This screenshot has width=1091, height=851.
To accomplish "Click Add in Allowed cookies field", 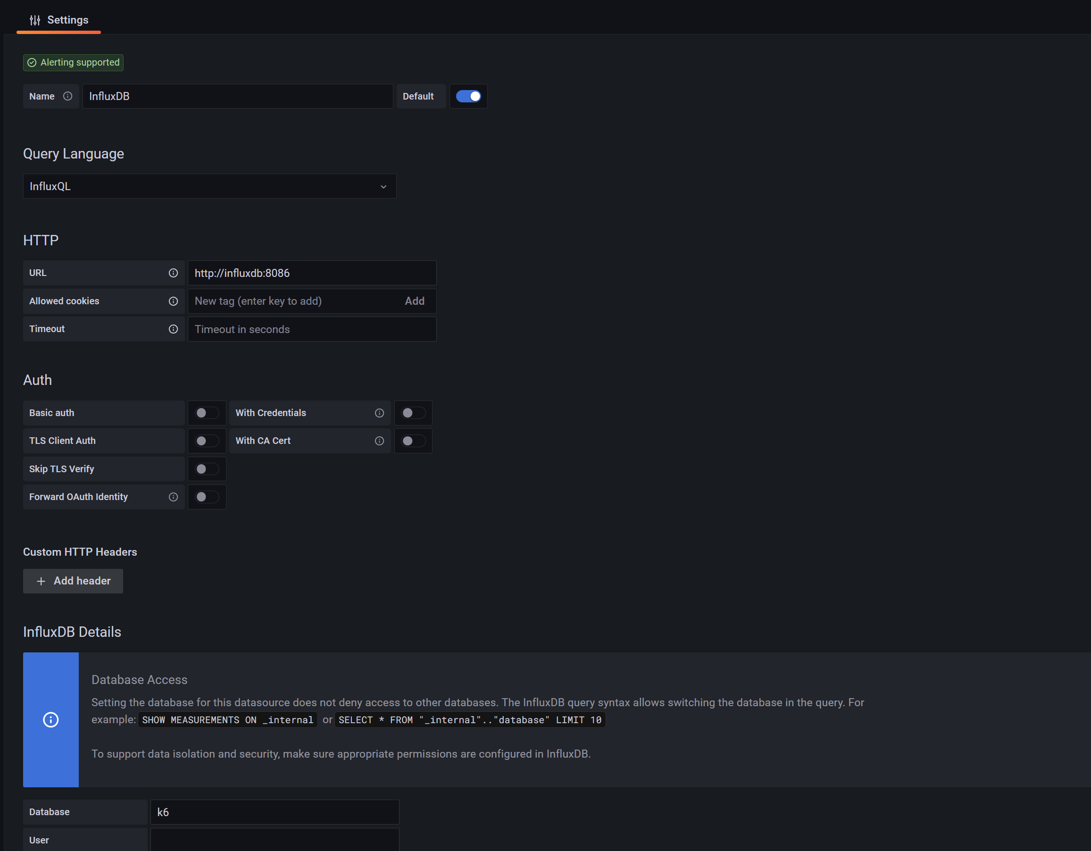I will point(415,301).
